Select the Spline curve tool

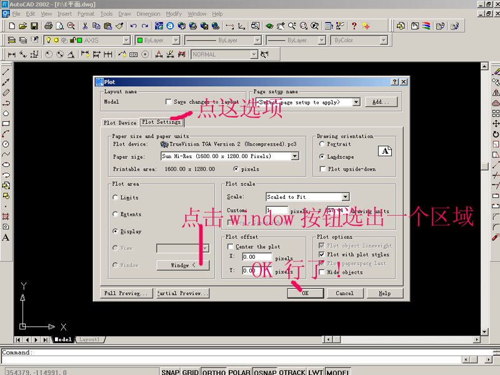tap(6, 154)
